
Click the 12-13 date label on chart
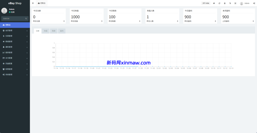click(x=231, y=68)
